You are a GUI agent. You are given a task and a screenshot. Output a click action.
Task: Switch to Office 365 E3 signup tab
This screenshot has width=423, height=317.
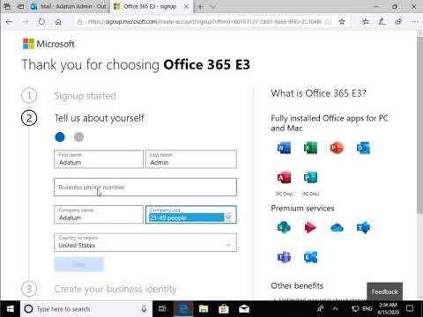click(x=151, y=6)
